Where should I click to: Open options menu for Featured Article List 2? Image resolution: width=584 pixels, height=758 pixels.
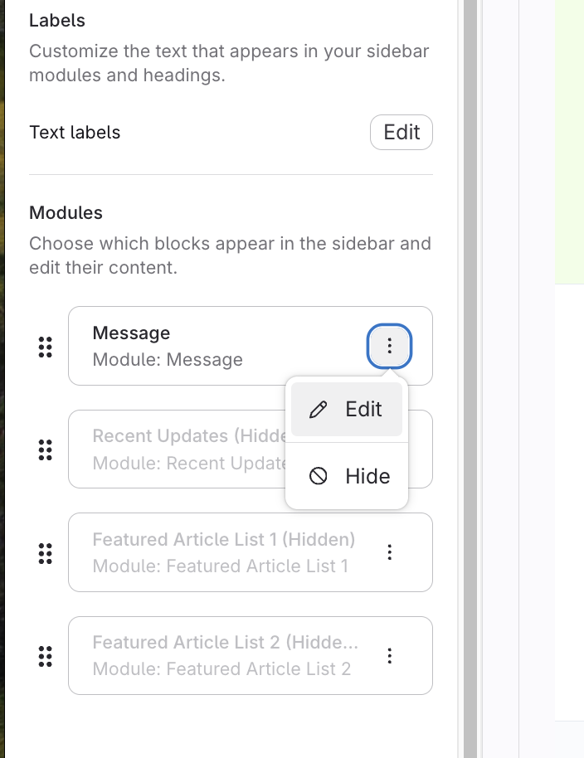[389, 656]
